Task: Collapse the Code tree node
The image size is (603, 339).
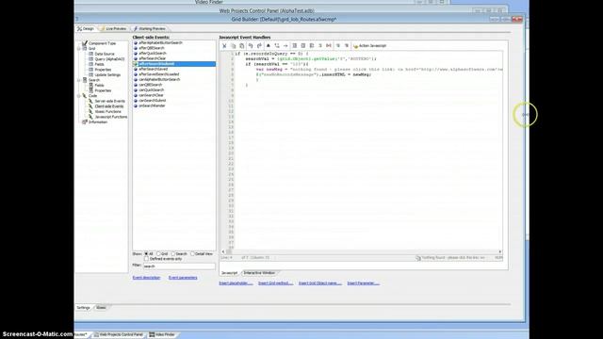Action: [79, 96]
